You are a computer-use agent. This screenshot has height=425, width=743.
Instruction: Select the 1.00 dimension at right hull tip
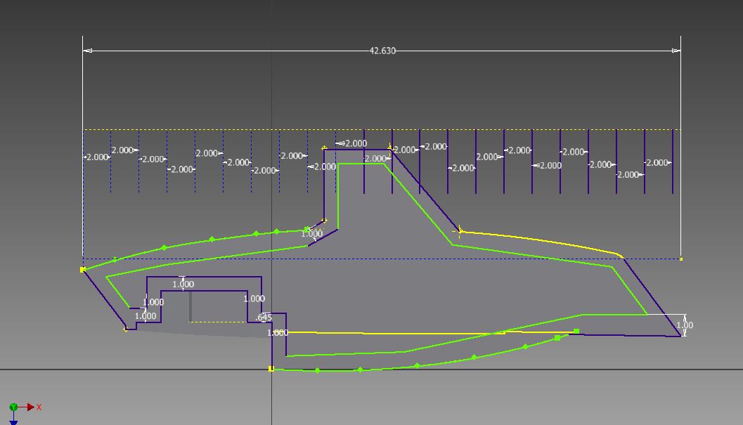point(684,325)
